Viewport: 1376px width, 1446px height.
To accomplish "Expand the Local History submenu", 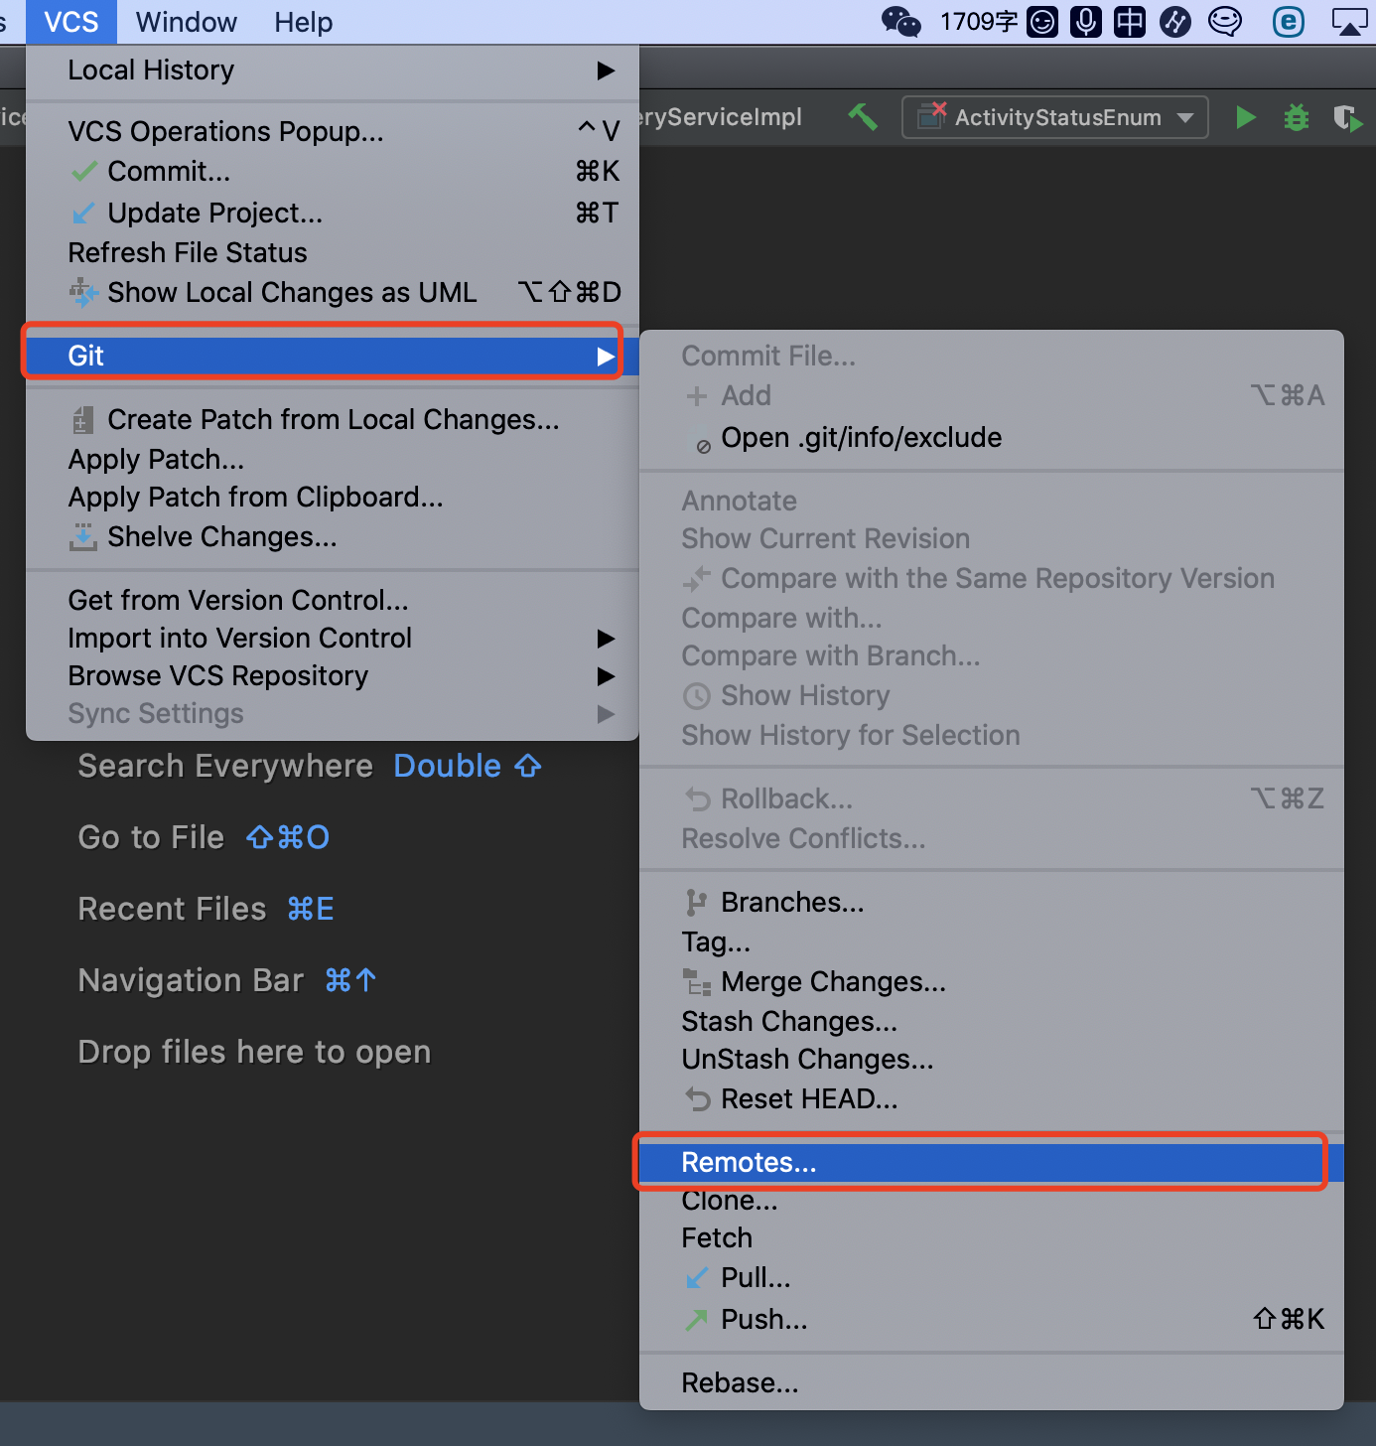I will [x=333, y=71].
